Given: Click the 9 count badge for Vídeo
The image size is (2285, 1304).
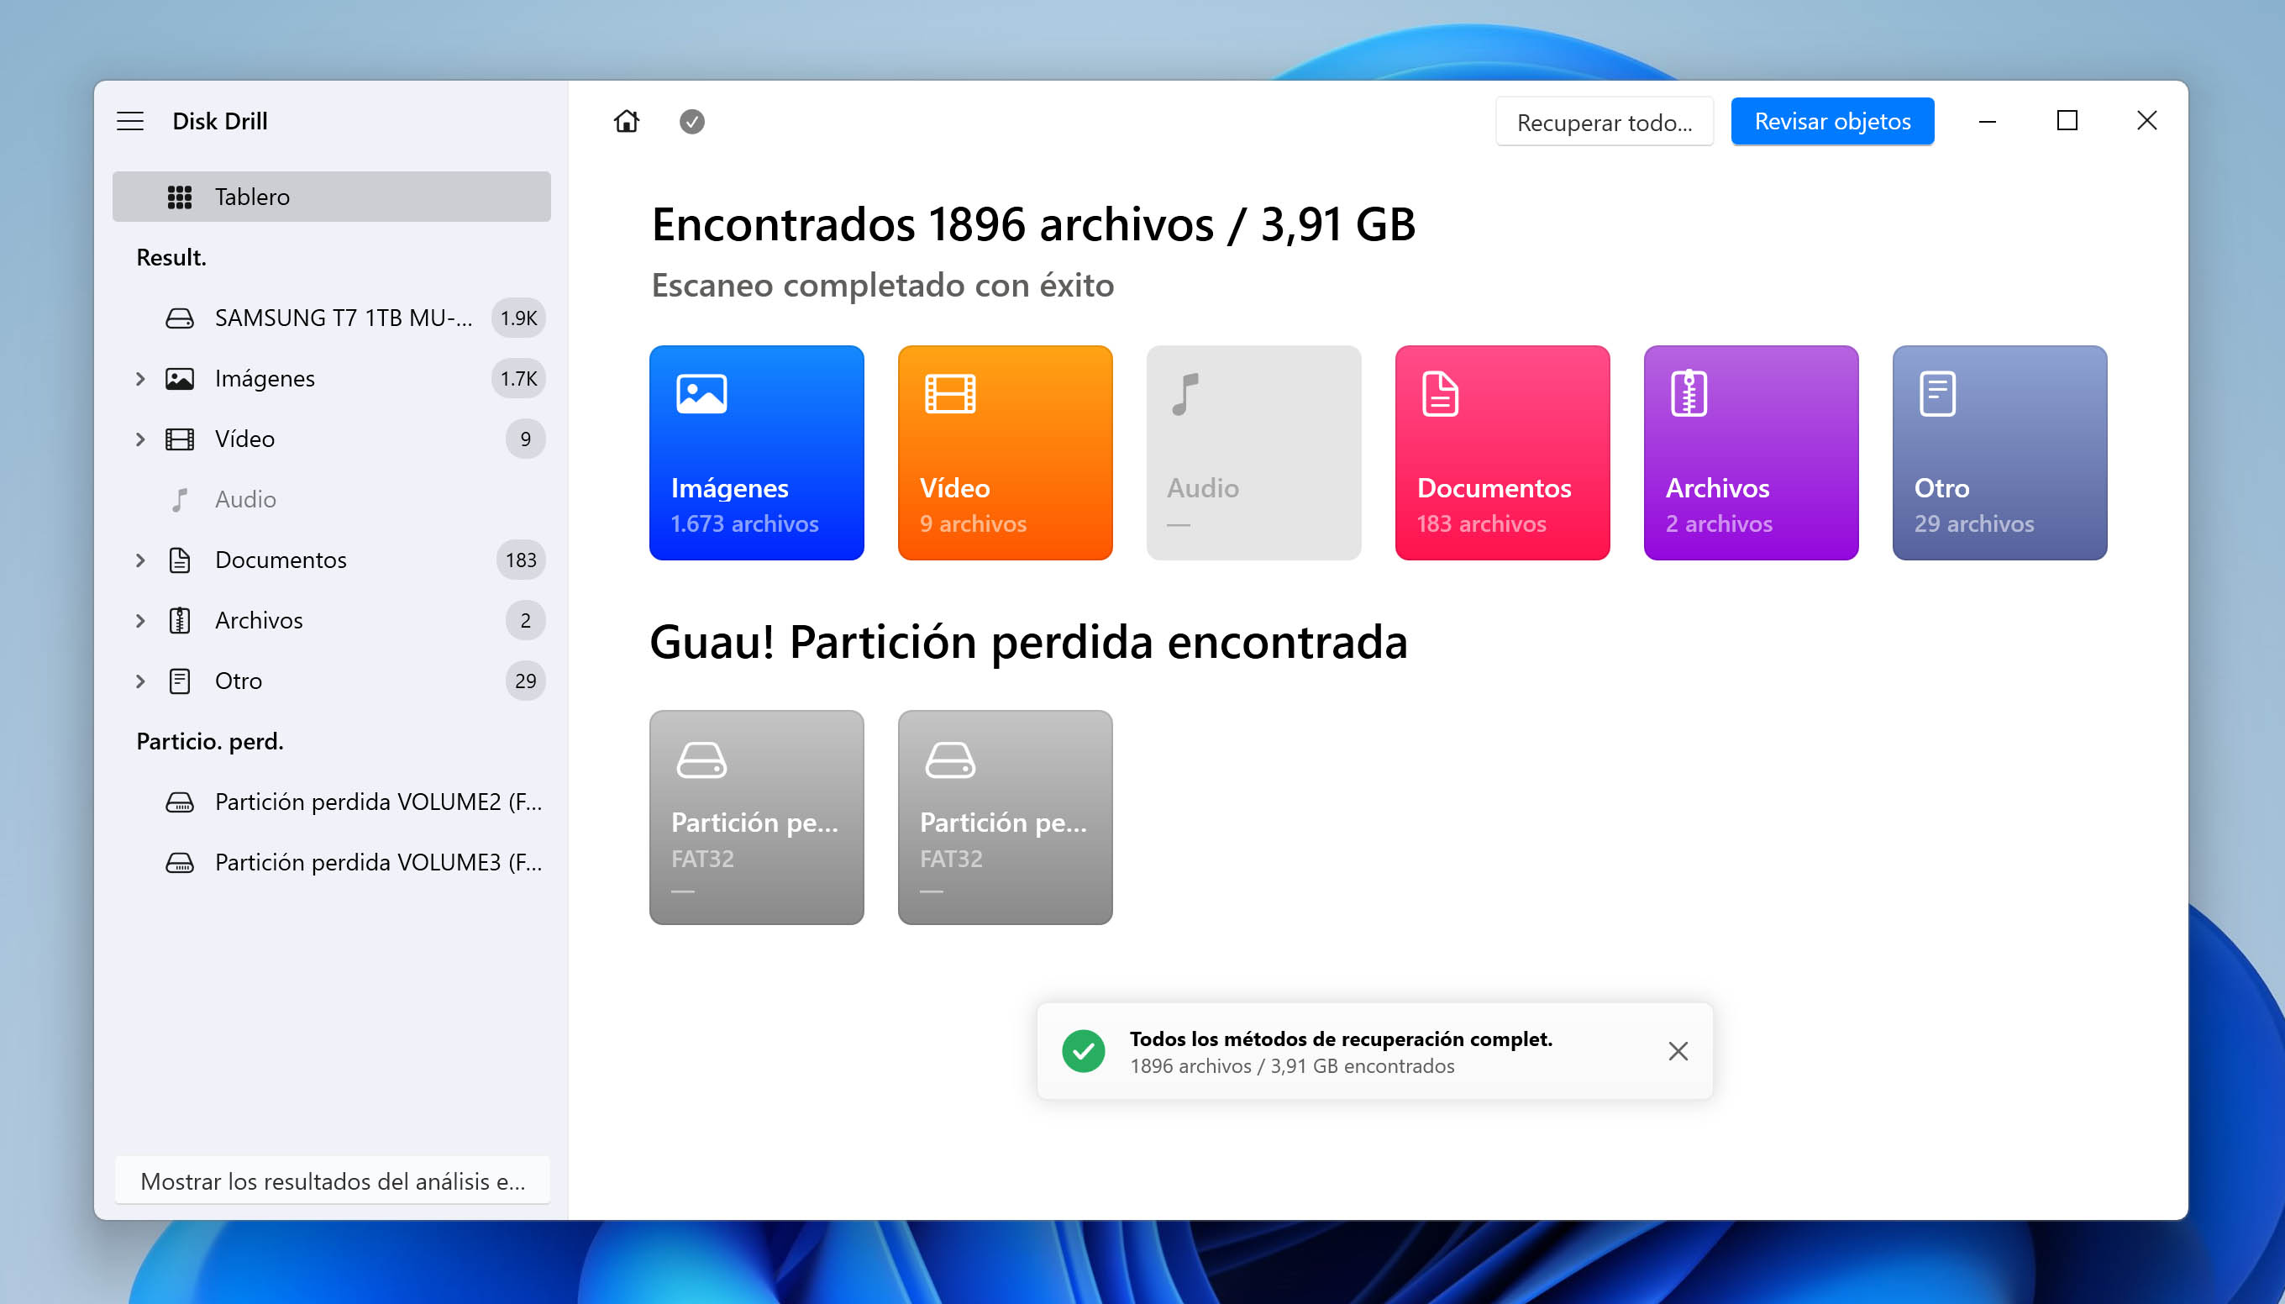Looking at the screenshot, I should coord(526,439).
